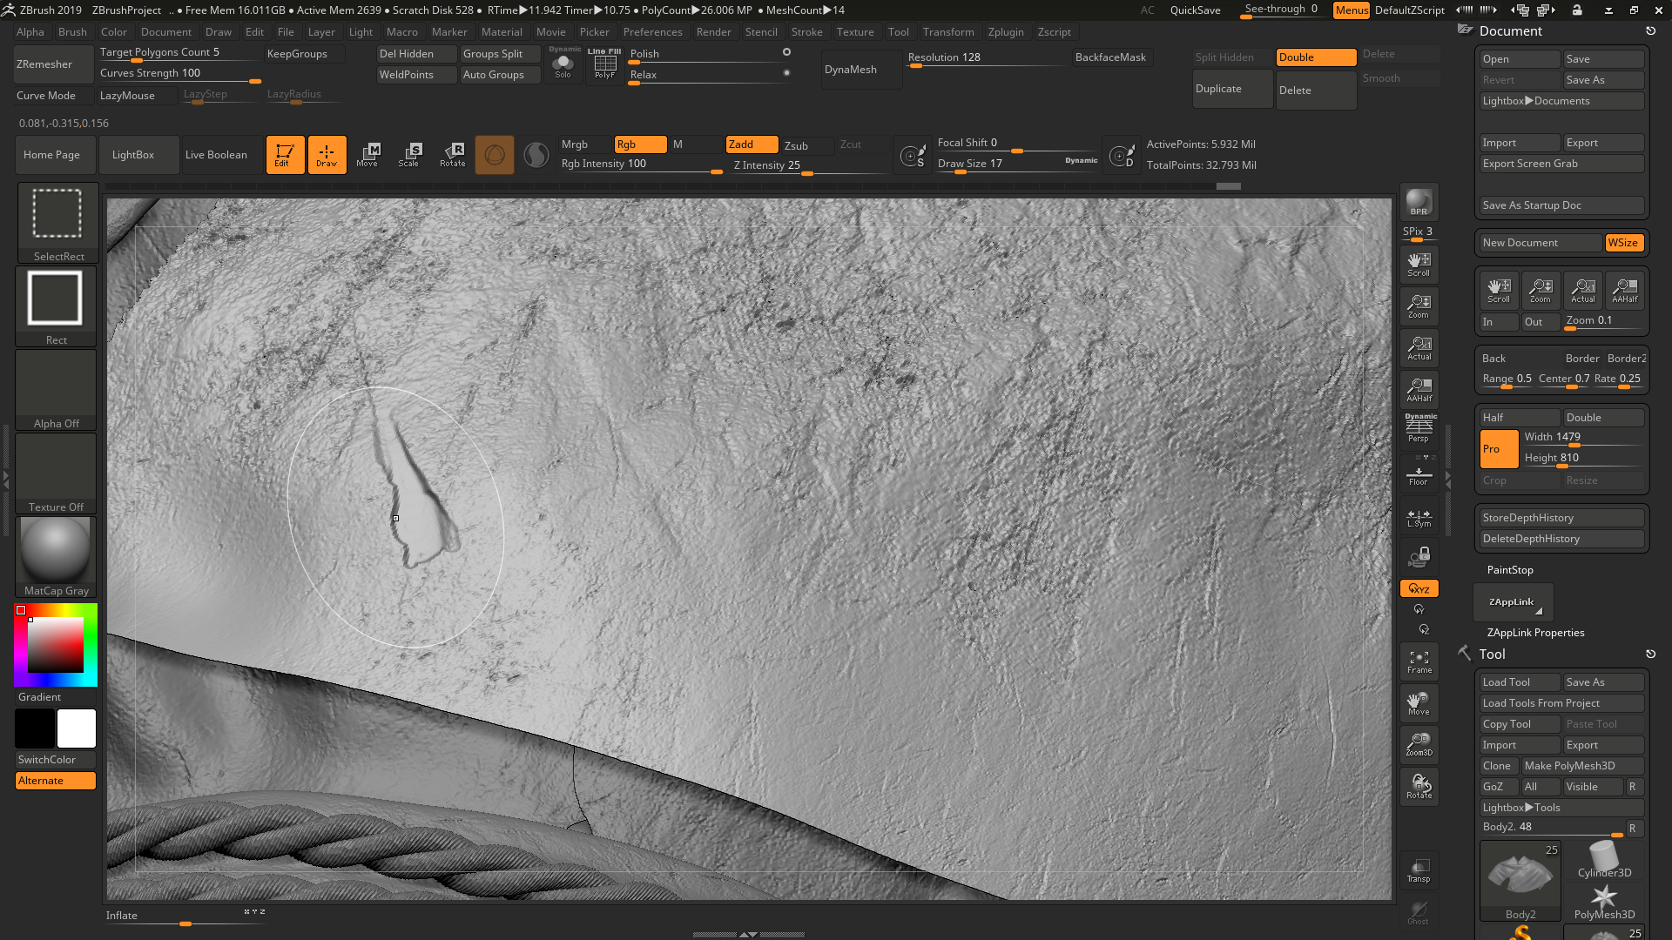Pick a color in the color picker square
The width and height of the screenshot is (1672, 940).
56,645
